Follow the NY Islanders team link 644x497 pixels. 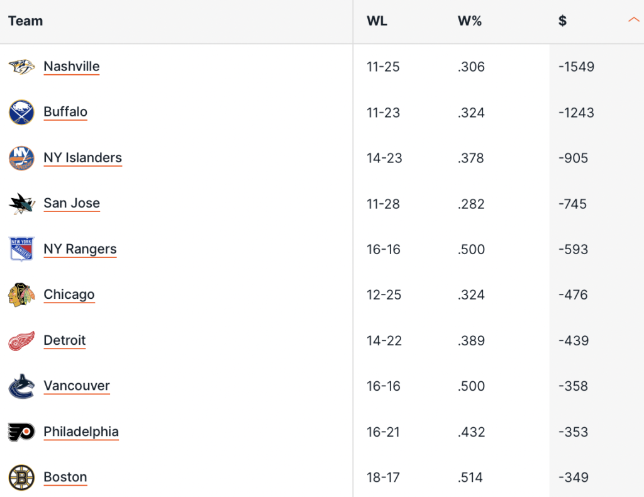[82, 158]
